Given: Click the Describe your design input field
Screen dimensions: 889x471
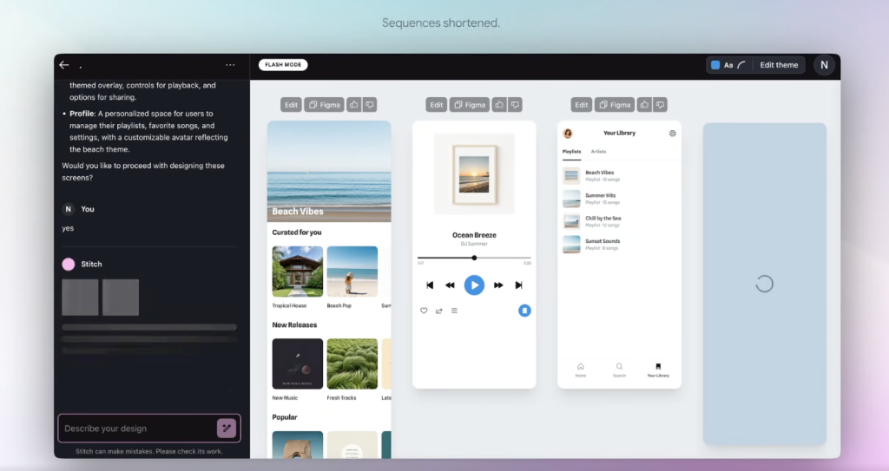Looking at the screenshot, I should click(135, 428).
